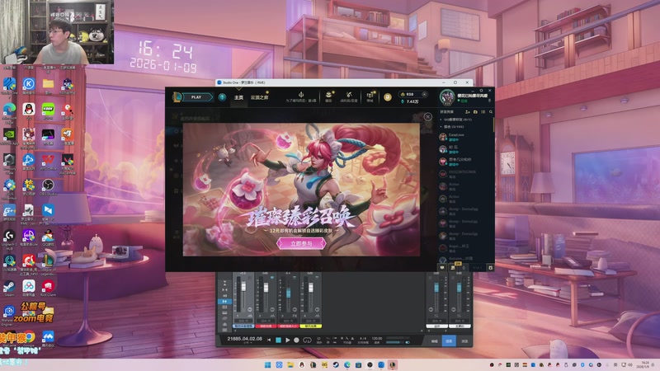Select highlighted blue icon in mixer side column
Image resolution: width=660 pixels, height=371 pixels.
coord(224,302)
